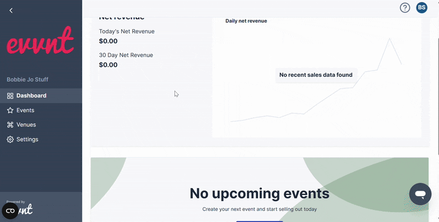The width and height of the screenshot is (439, 222).
Task: Click the Venues command-symbol icon
Action: [10, 125]
